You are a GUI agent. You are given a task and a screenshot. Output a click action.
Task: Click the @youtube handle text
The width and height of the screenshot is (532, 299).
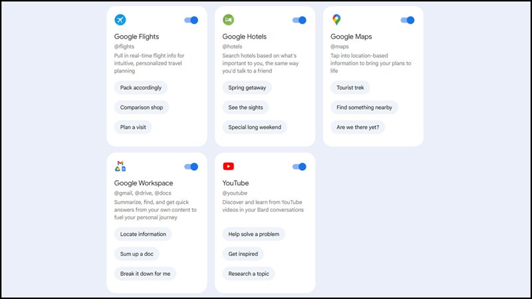pos(235,193)
